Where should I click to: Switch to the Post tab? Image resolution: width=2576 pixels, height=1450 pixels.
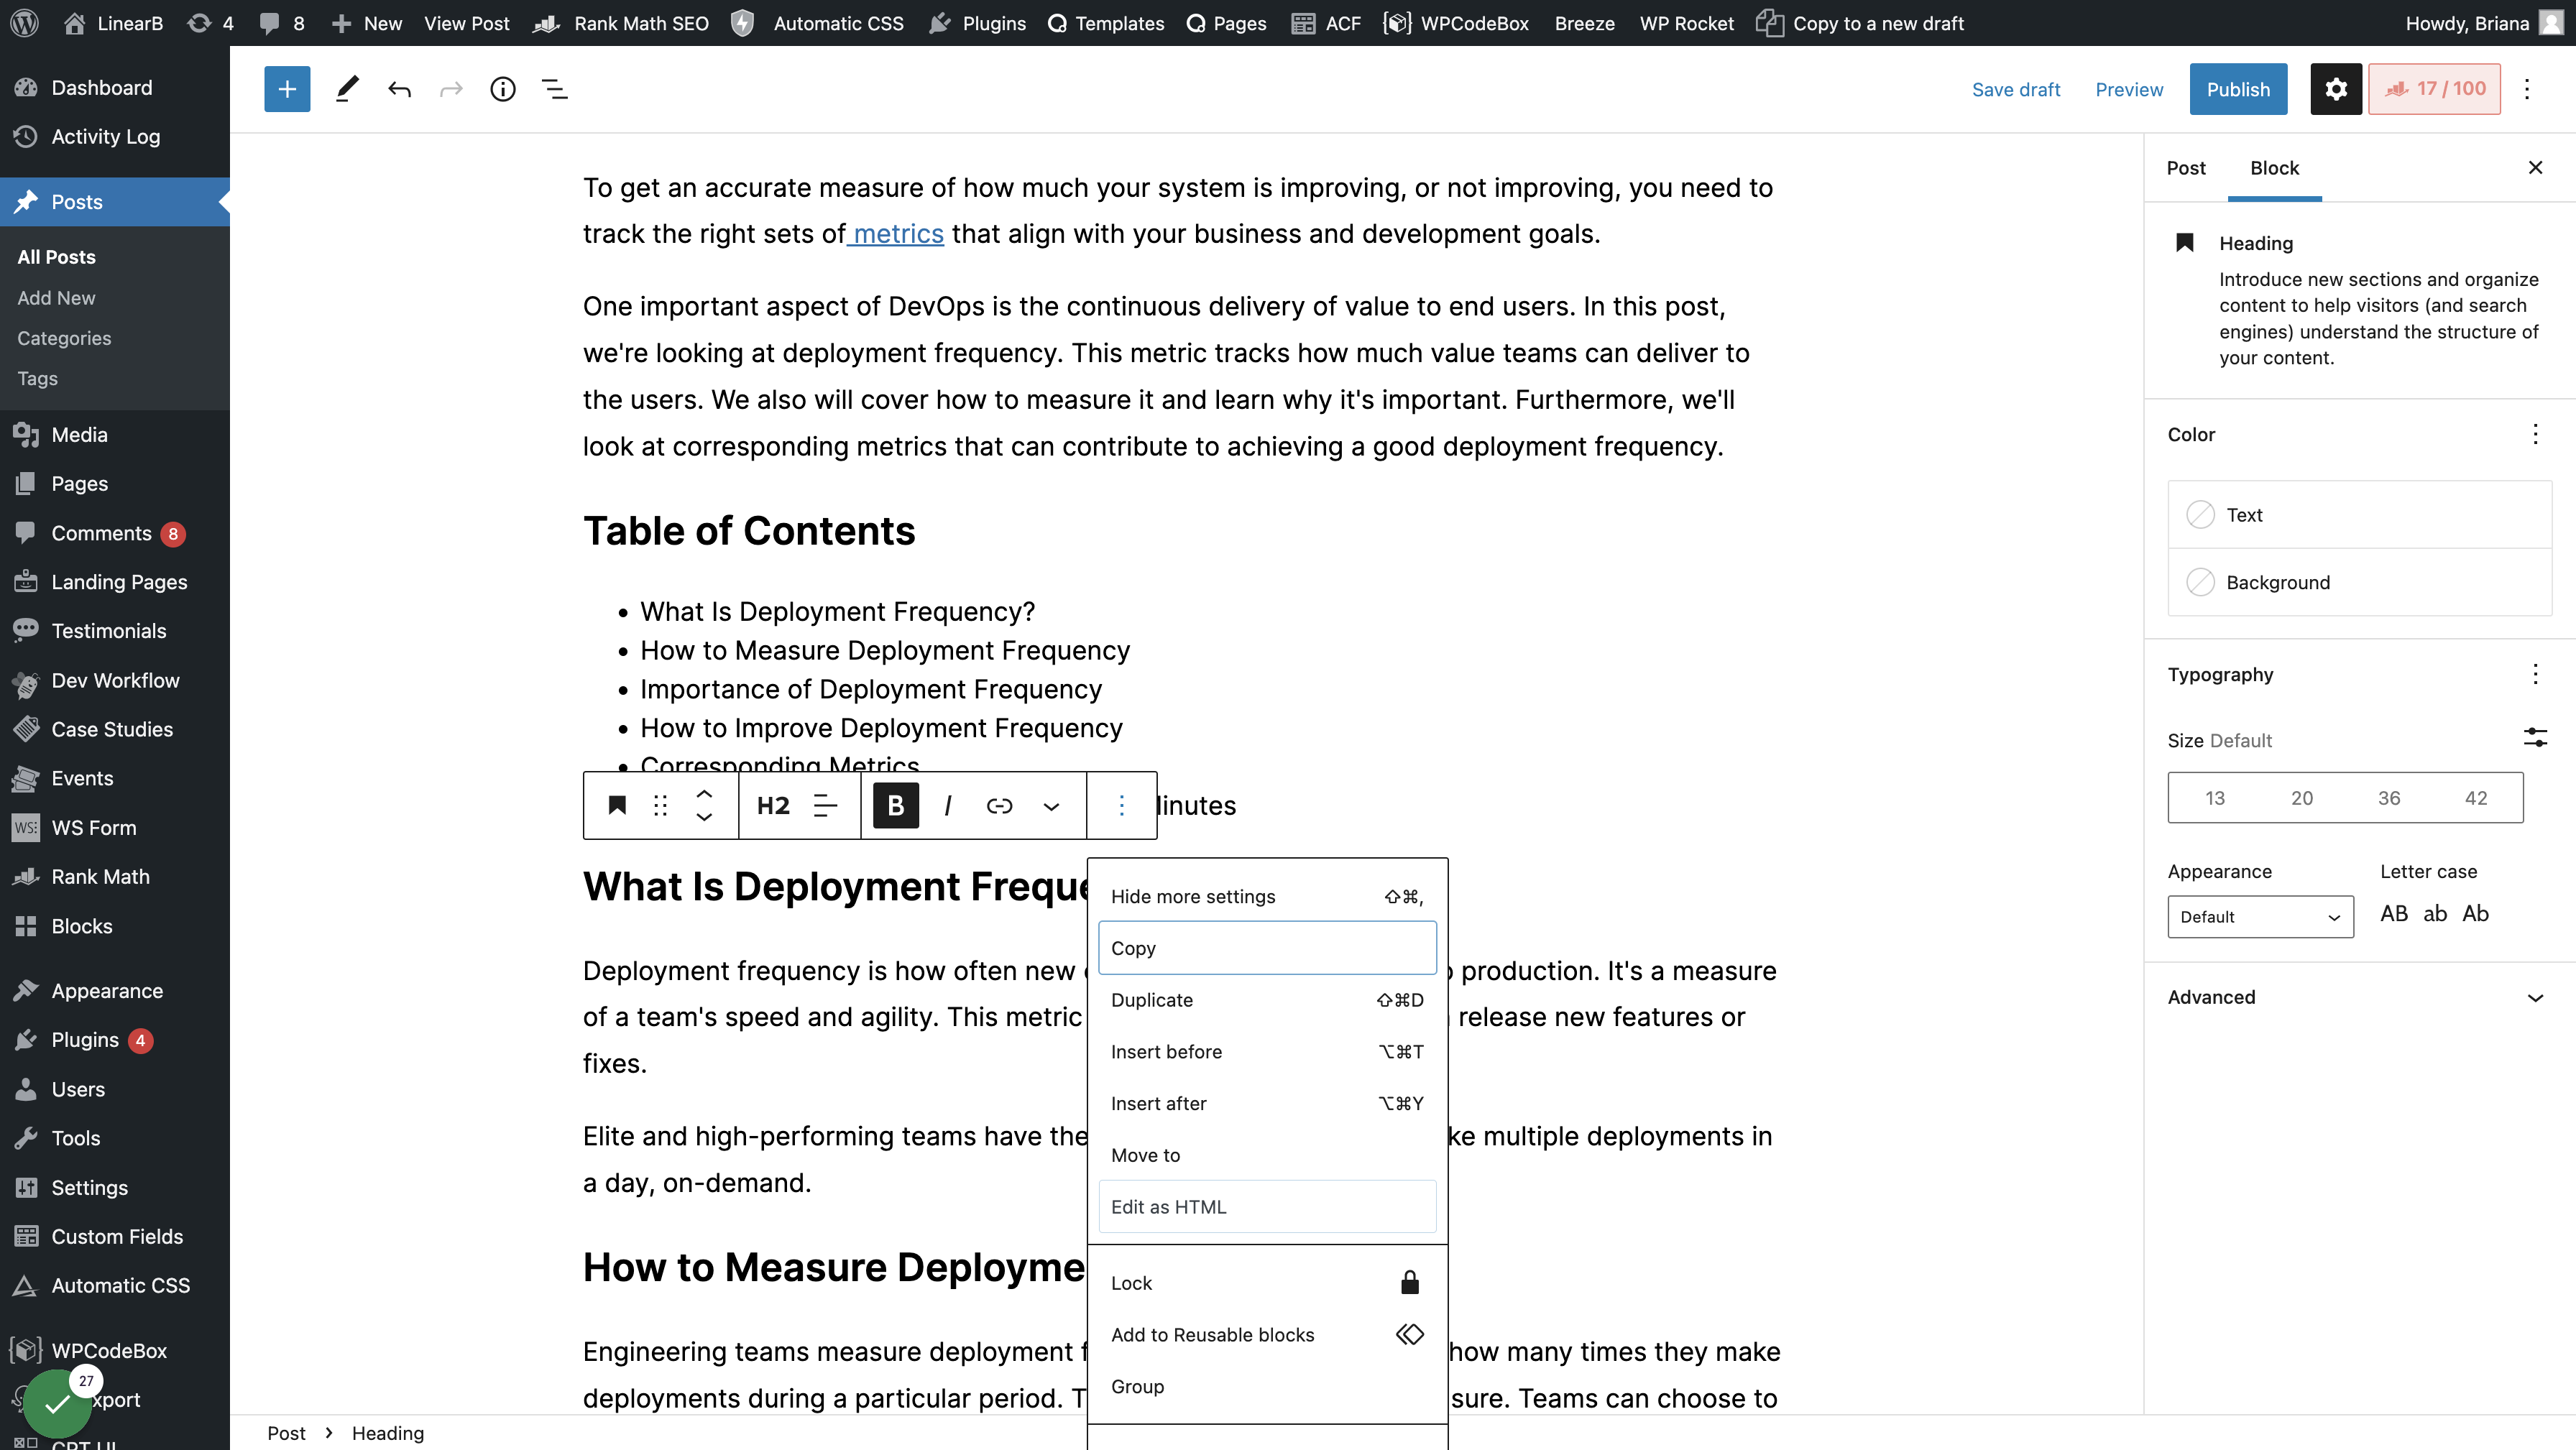click(2186, 168)
